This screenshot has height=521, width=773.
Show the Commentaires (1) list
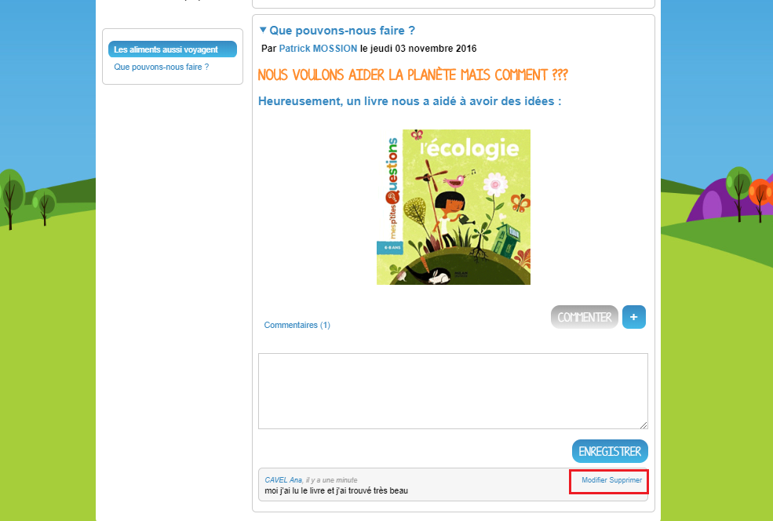click(x=297, y=325)
